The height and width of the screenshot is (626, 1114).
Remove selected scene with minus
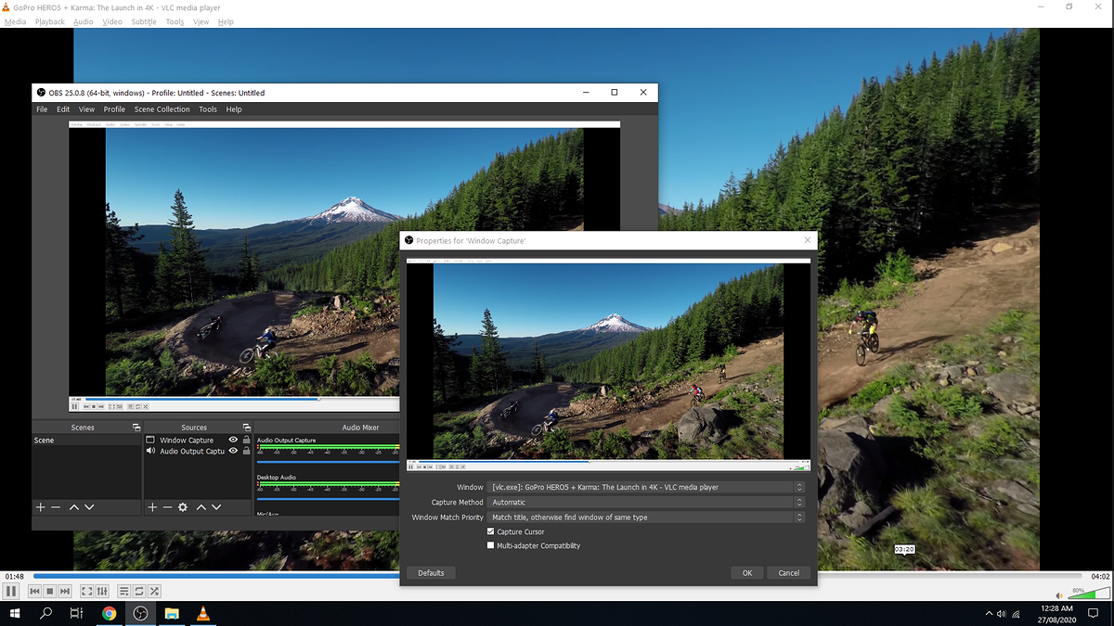click(x=56, y=507)
